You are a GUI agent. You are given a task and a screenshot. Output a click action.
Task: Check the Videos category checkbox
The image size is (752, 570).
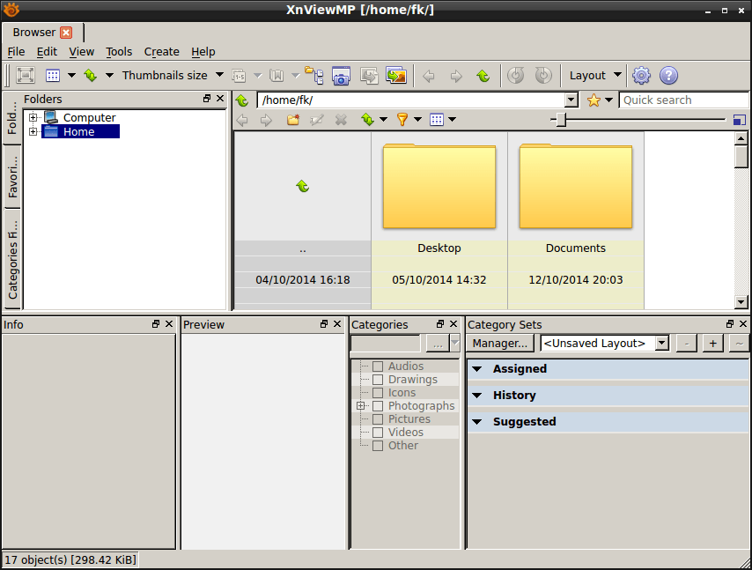coord(378,433)
